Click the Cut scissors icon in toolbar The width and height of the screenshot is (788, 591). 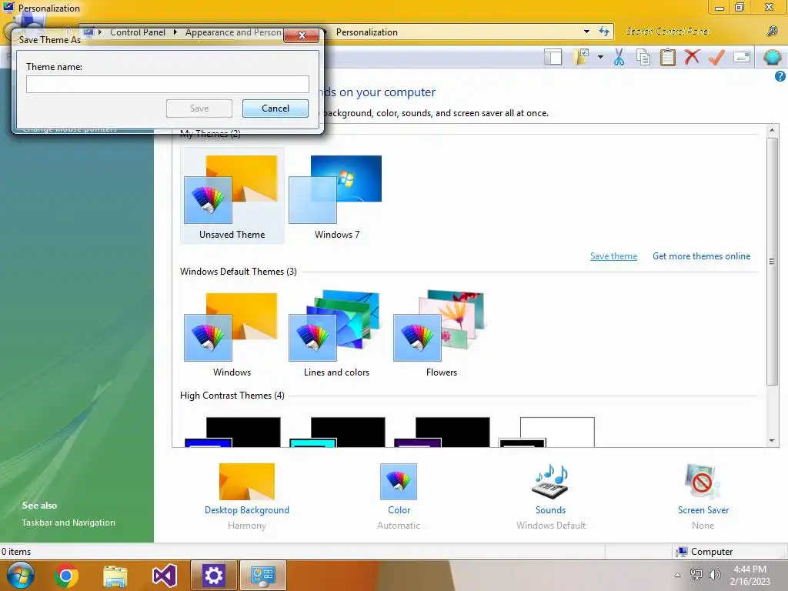(619, 57)
